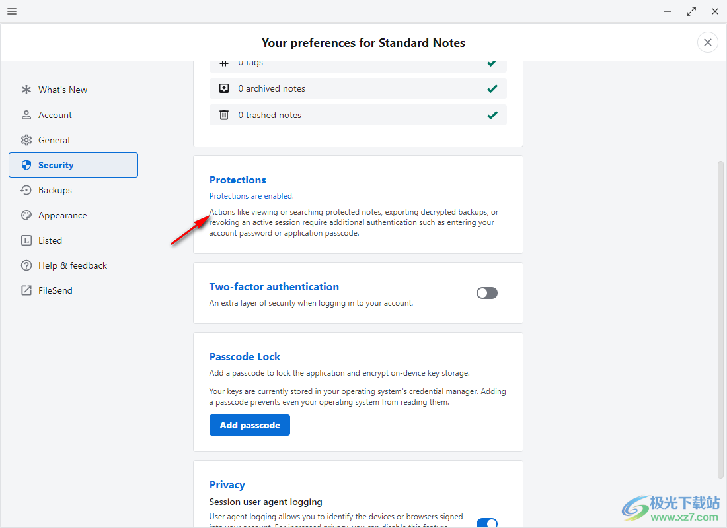This screenshot has width=727, height=528.
Task: Click the Appearance palette icon
Action: click(x=26, y=215)
